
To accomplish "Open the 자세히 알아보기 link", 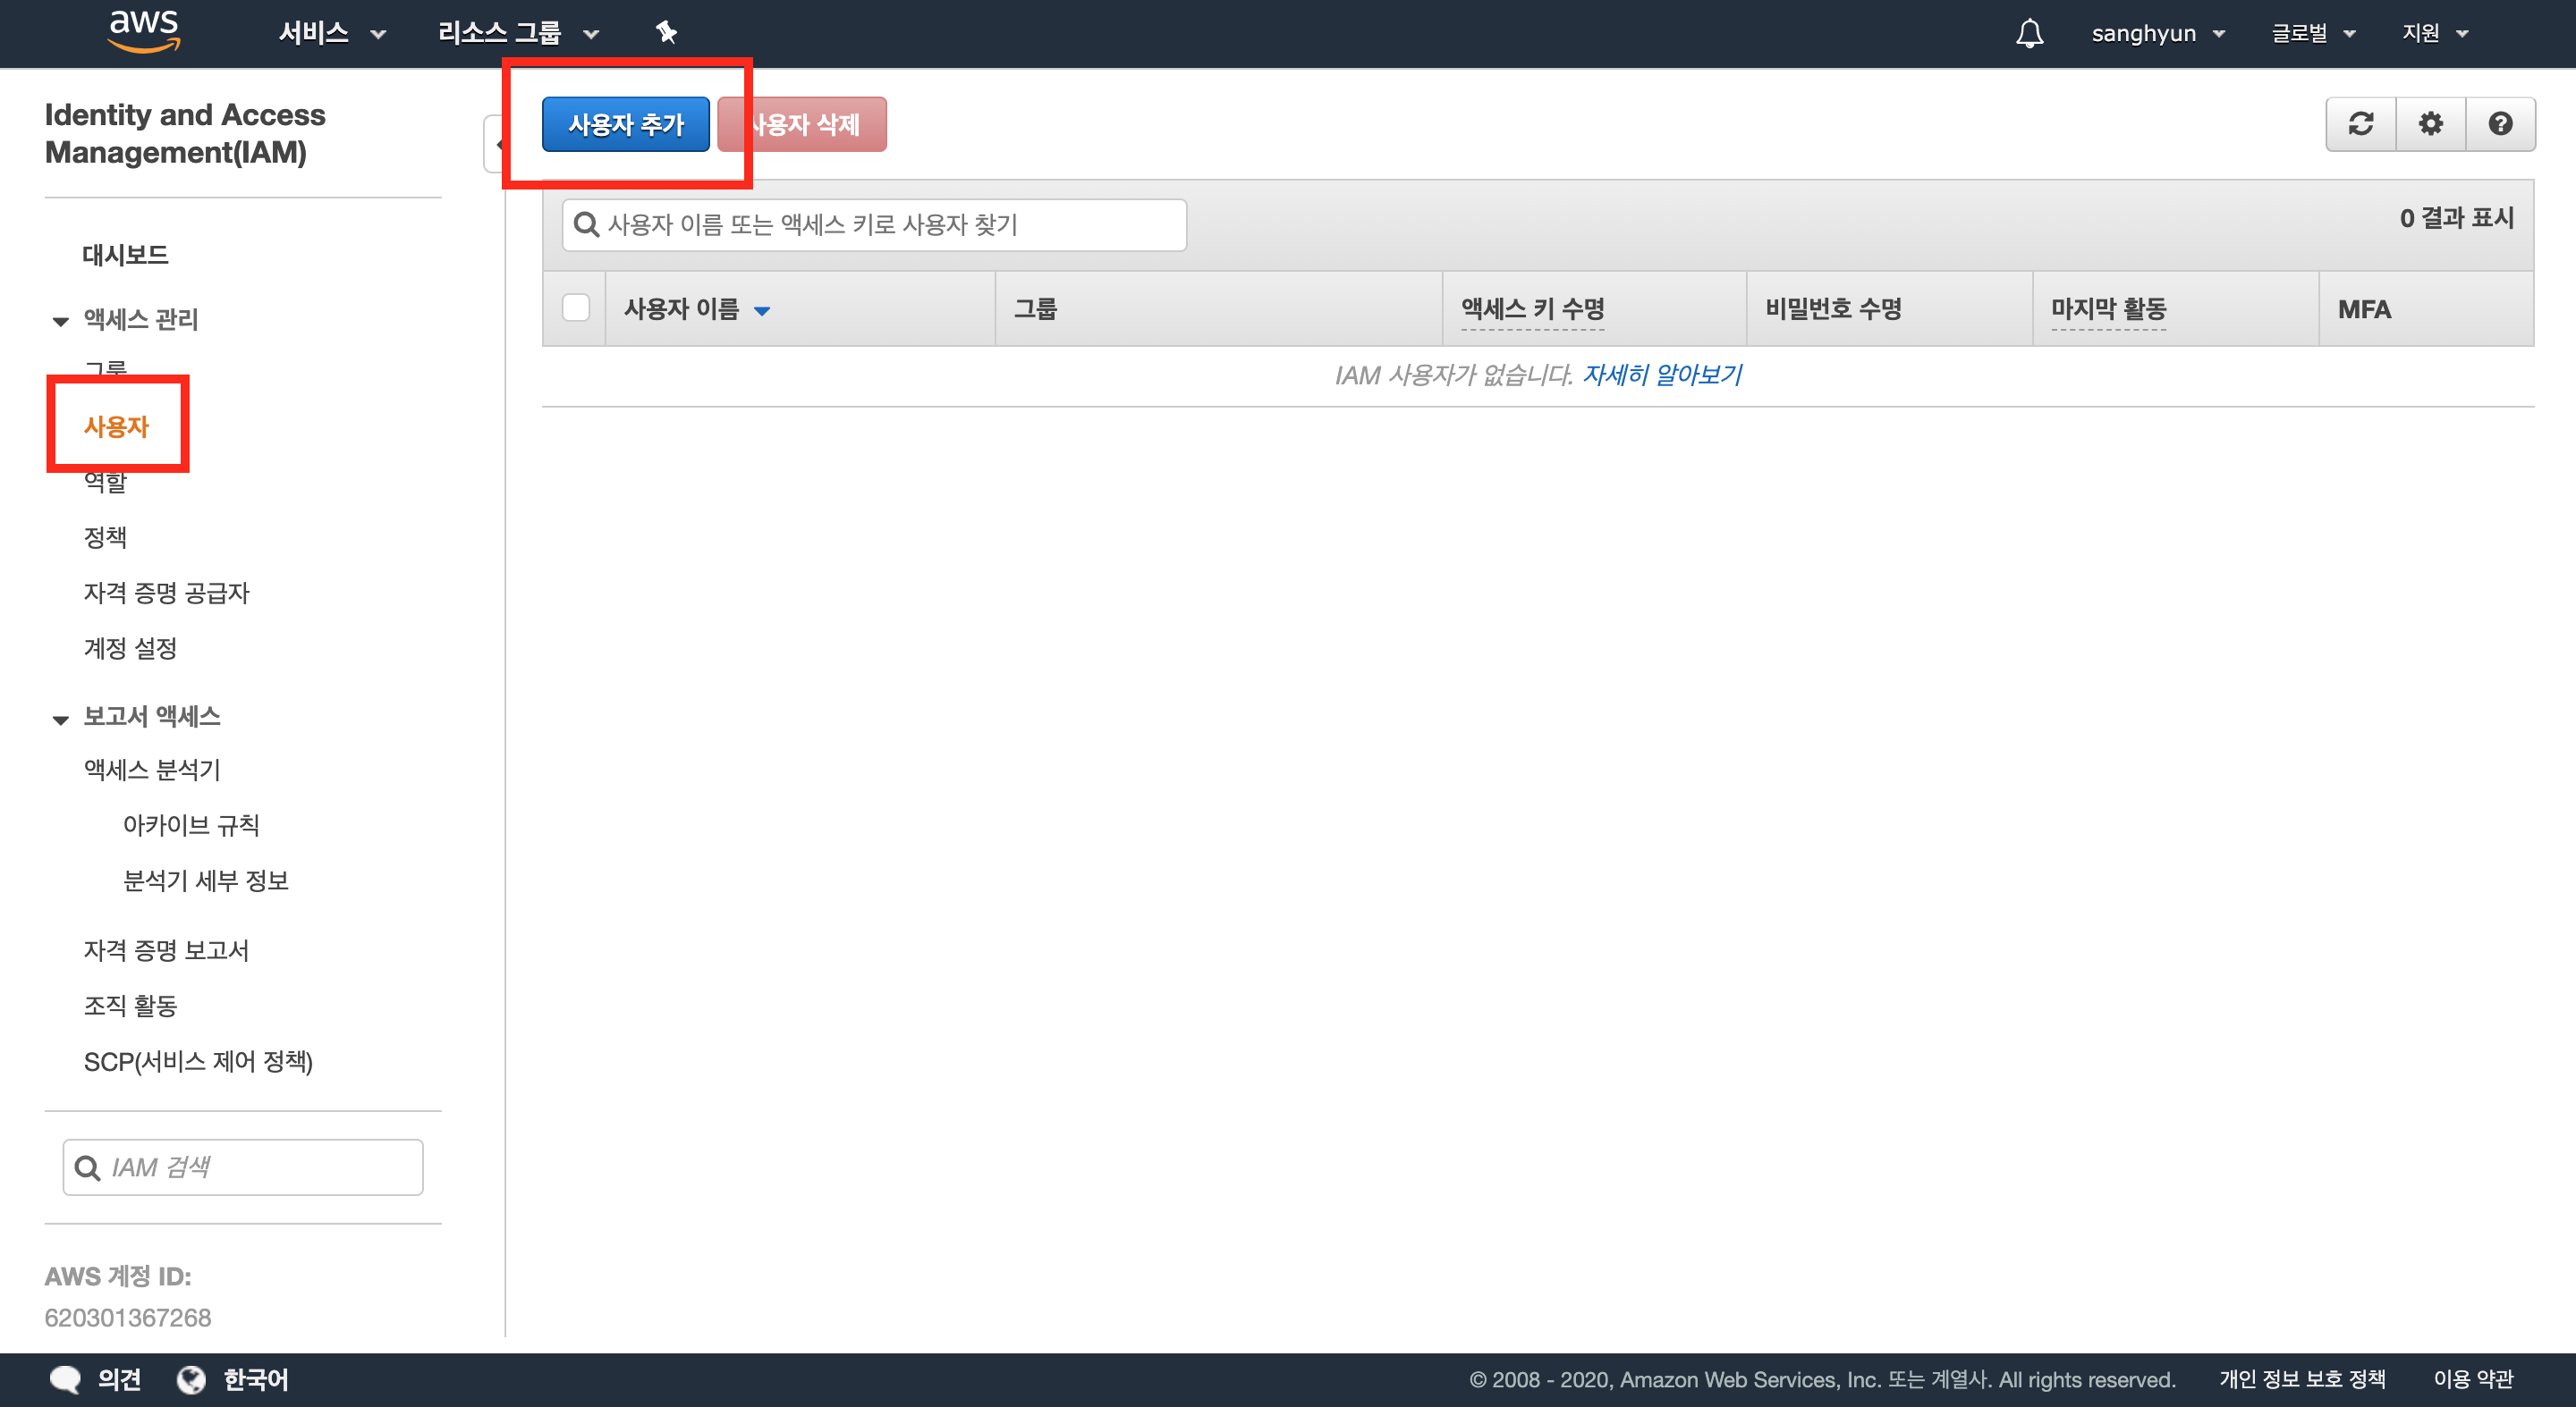I will [x=1661, y=375].
